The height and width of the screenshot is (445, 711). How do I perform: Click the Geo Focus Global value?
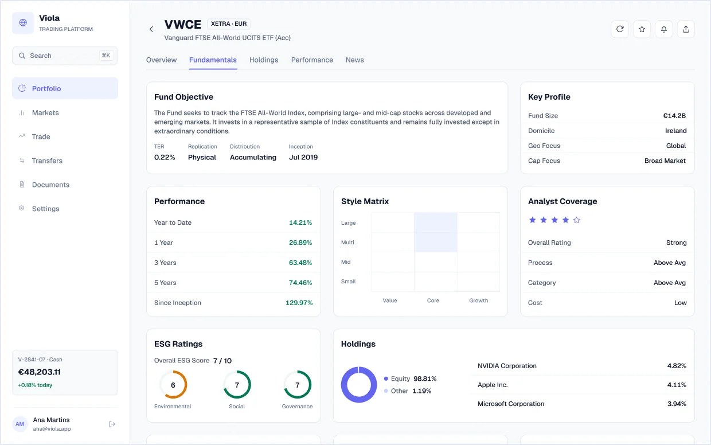[x=677, y=146]
